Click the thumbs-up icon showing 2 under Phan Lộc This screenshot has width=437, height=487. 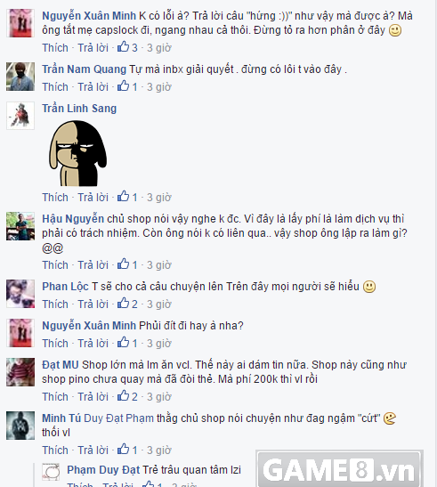[x=124, y=304]
